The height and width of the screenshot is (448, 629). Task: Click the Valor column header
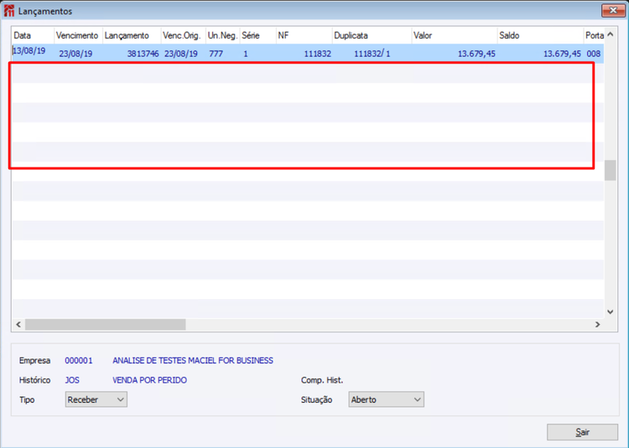tap(455, 36)
